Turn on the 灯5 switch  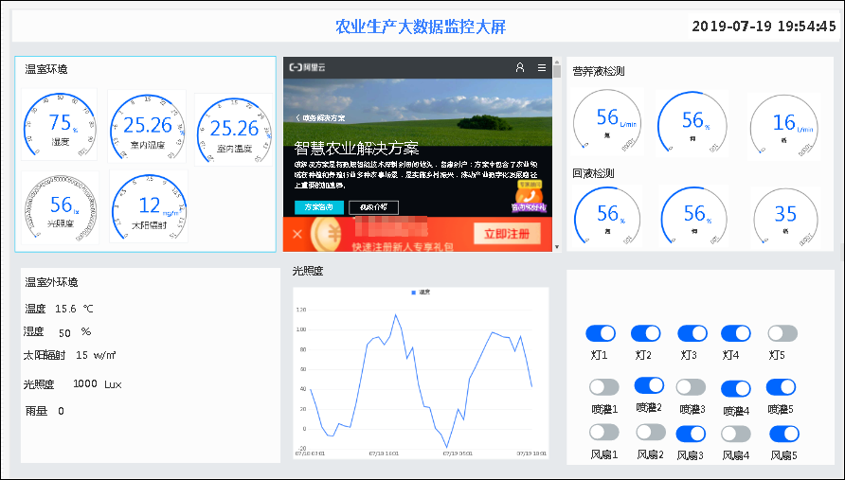pos(782,333)
